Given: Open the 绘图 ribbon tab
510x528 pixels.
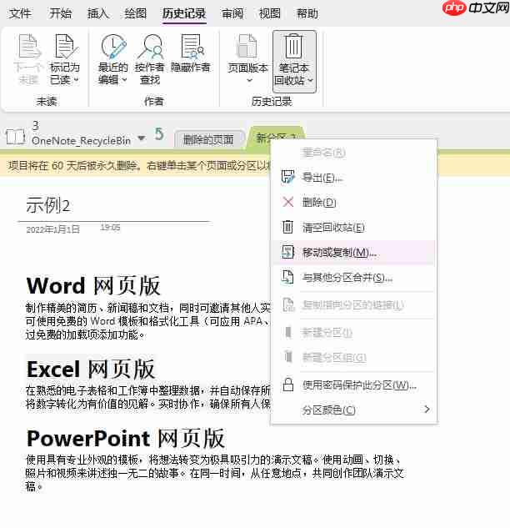Looking at the screenshot, I should [x=136, y=13].
